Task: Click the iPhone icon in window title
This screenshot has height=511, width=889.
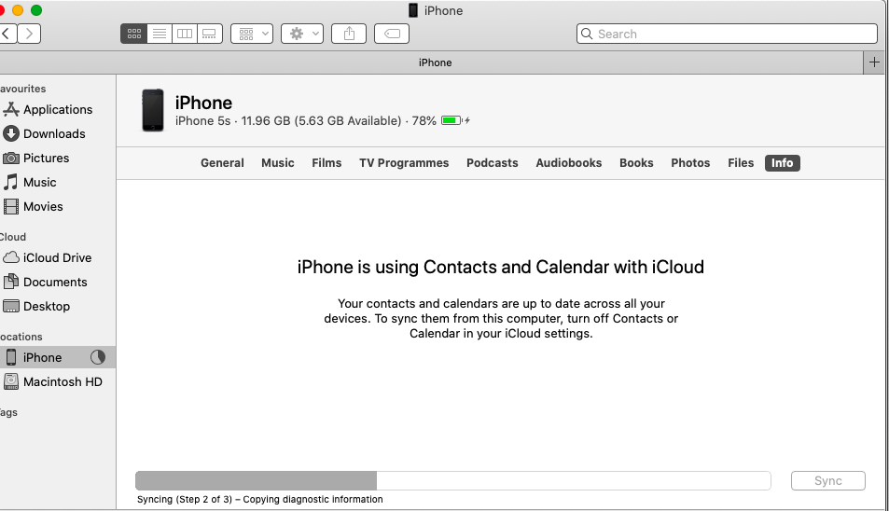Action: tap(413, 10)
